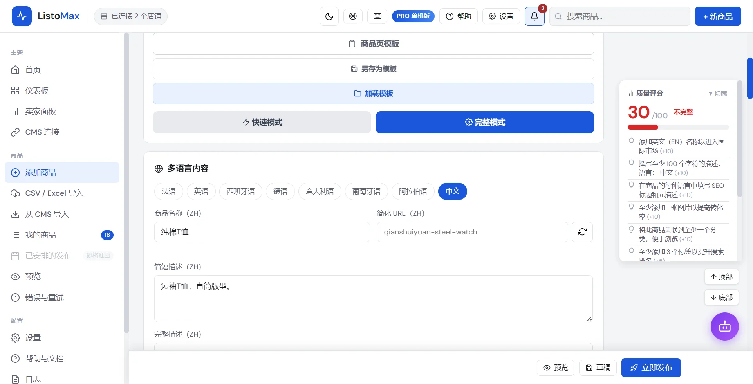The width and height of the screenshot is (753, 384).
Task: Open CSV / Excel 导入 page
Action: pyautogui.click(x=62, y=193)
